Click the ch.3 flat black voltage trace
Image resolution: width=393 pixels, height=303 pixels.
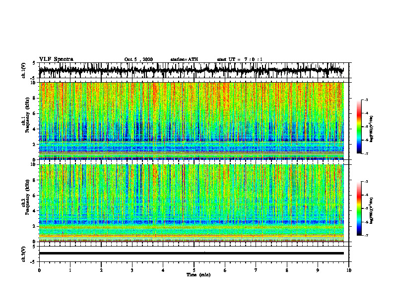pos(191,253)
